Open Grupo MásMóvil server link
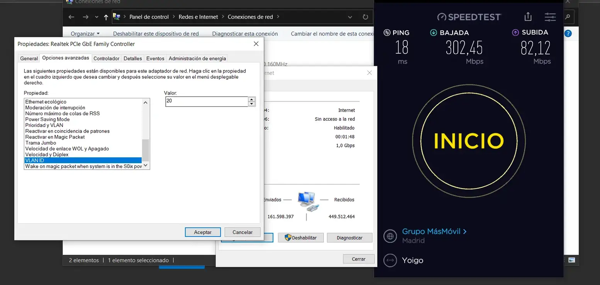Image resolution: width=600 pixels, height=285 pixels. [x=434, y=231]
